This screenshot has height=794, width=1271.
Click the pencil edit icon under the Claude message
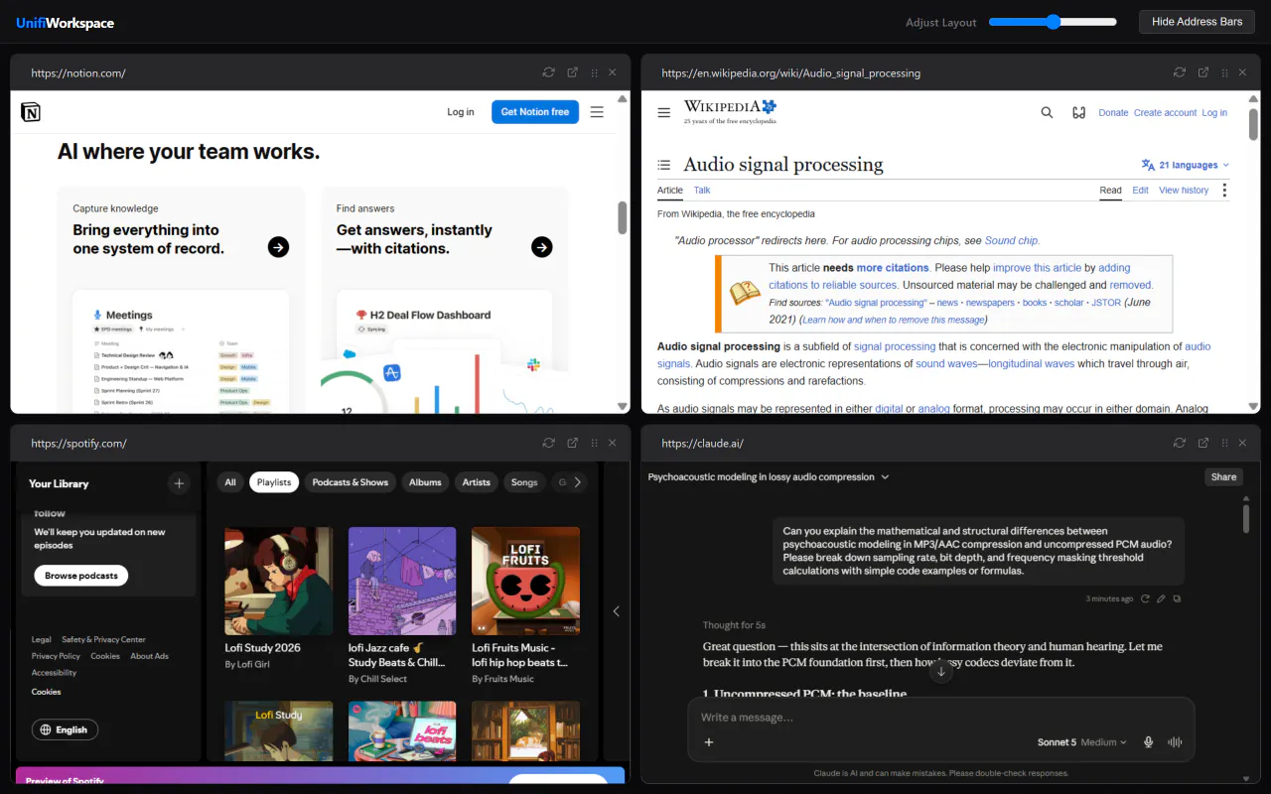coord(1162,598)
